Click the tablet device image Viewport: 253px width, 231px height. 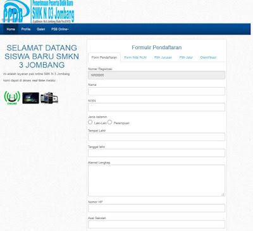[x=31, y=98]
